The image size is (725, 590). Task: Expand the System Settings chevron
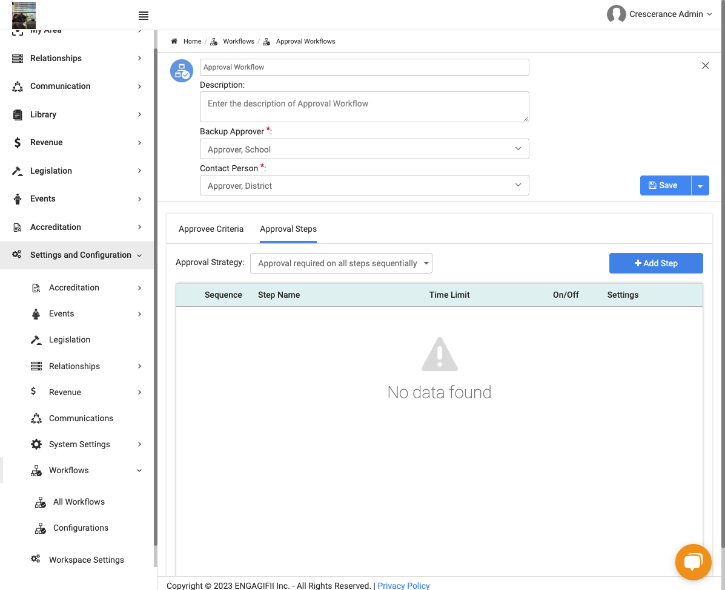pyautogui.click(x=139, y=444)
